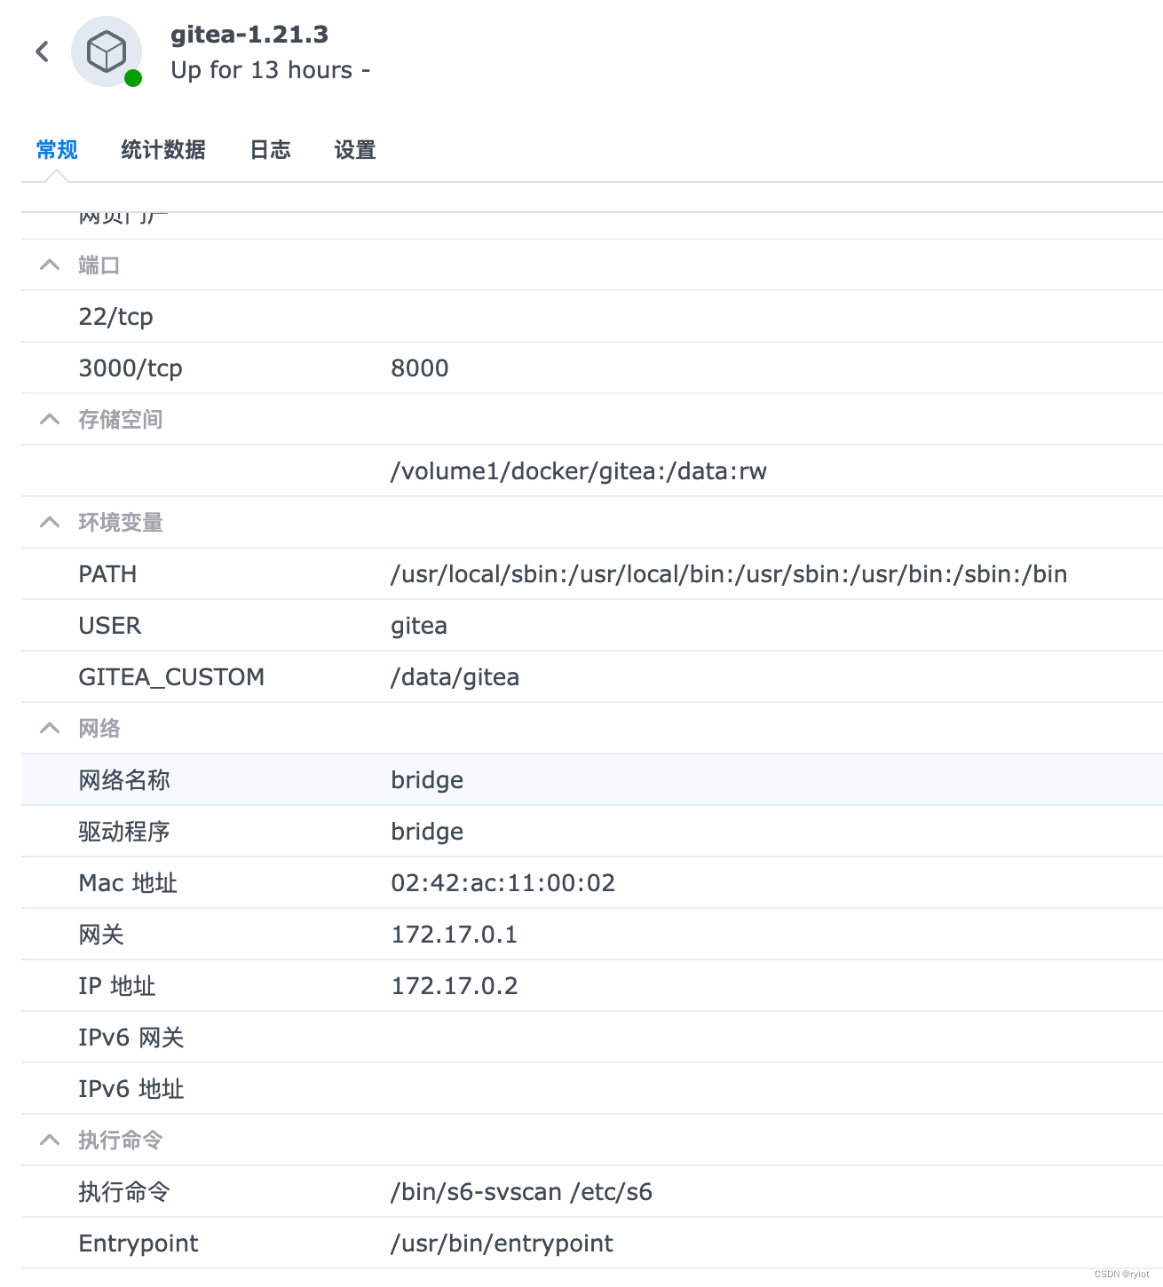Click the Mac 地址 label
The width and height of the screenshot is (1163, 1287).
pos(128,883)
